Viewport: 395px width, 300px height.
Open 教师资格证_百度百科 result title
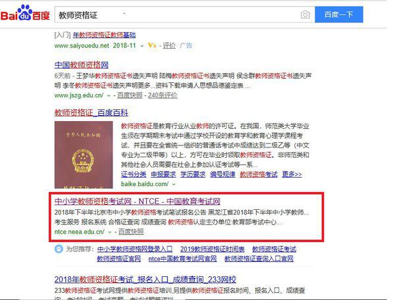(92, 113)
